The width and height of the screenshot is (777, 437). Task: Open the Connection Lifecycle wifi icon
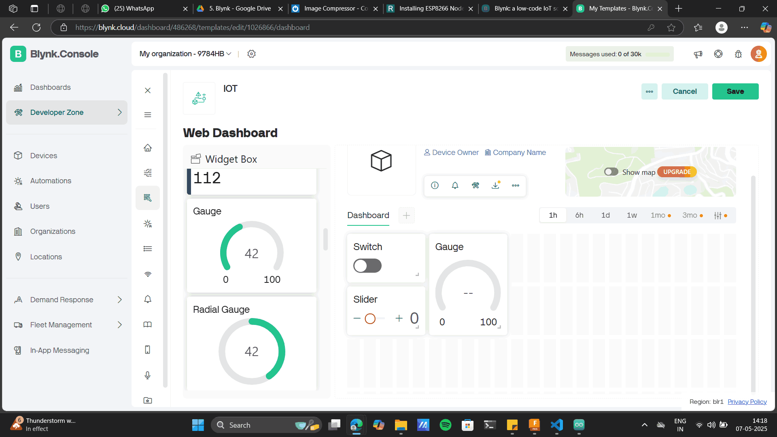pyautogui.click(x=148, y=274)
